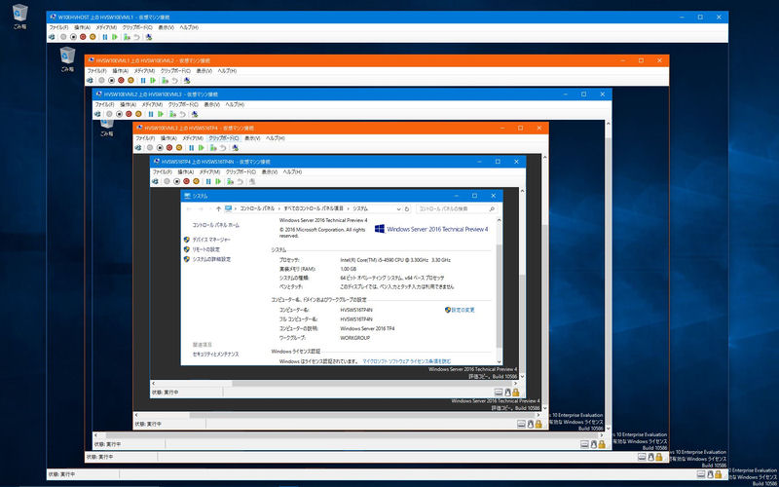Click green Reset icon in HVSW10EVML1 toolbar
This screenshot has height=487, width=779.
(114, 37)
